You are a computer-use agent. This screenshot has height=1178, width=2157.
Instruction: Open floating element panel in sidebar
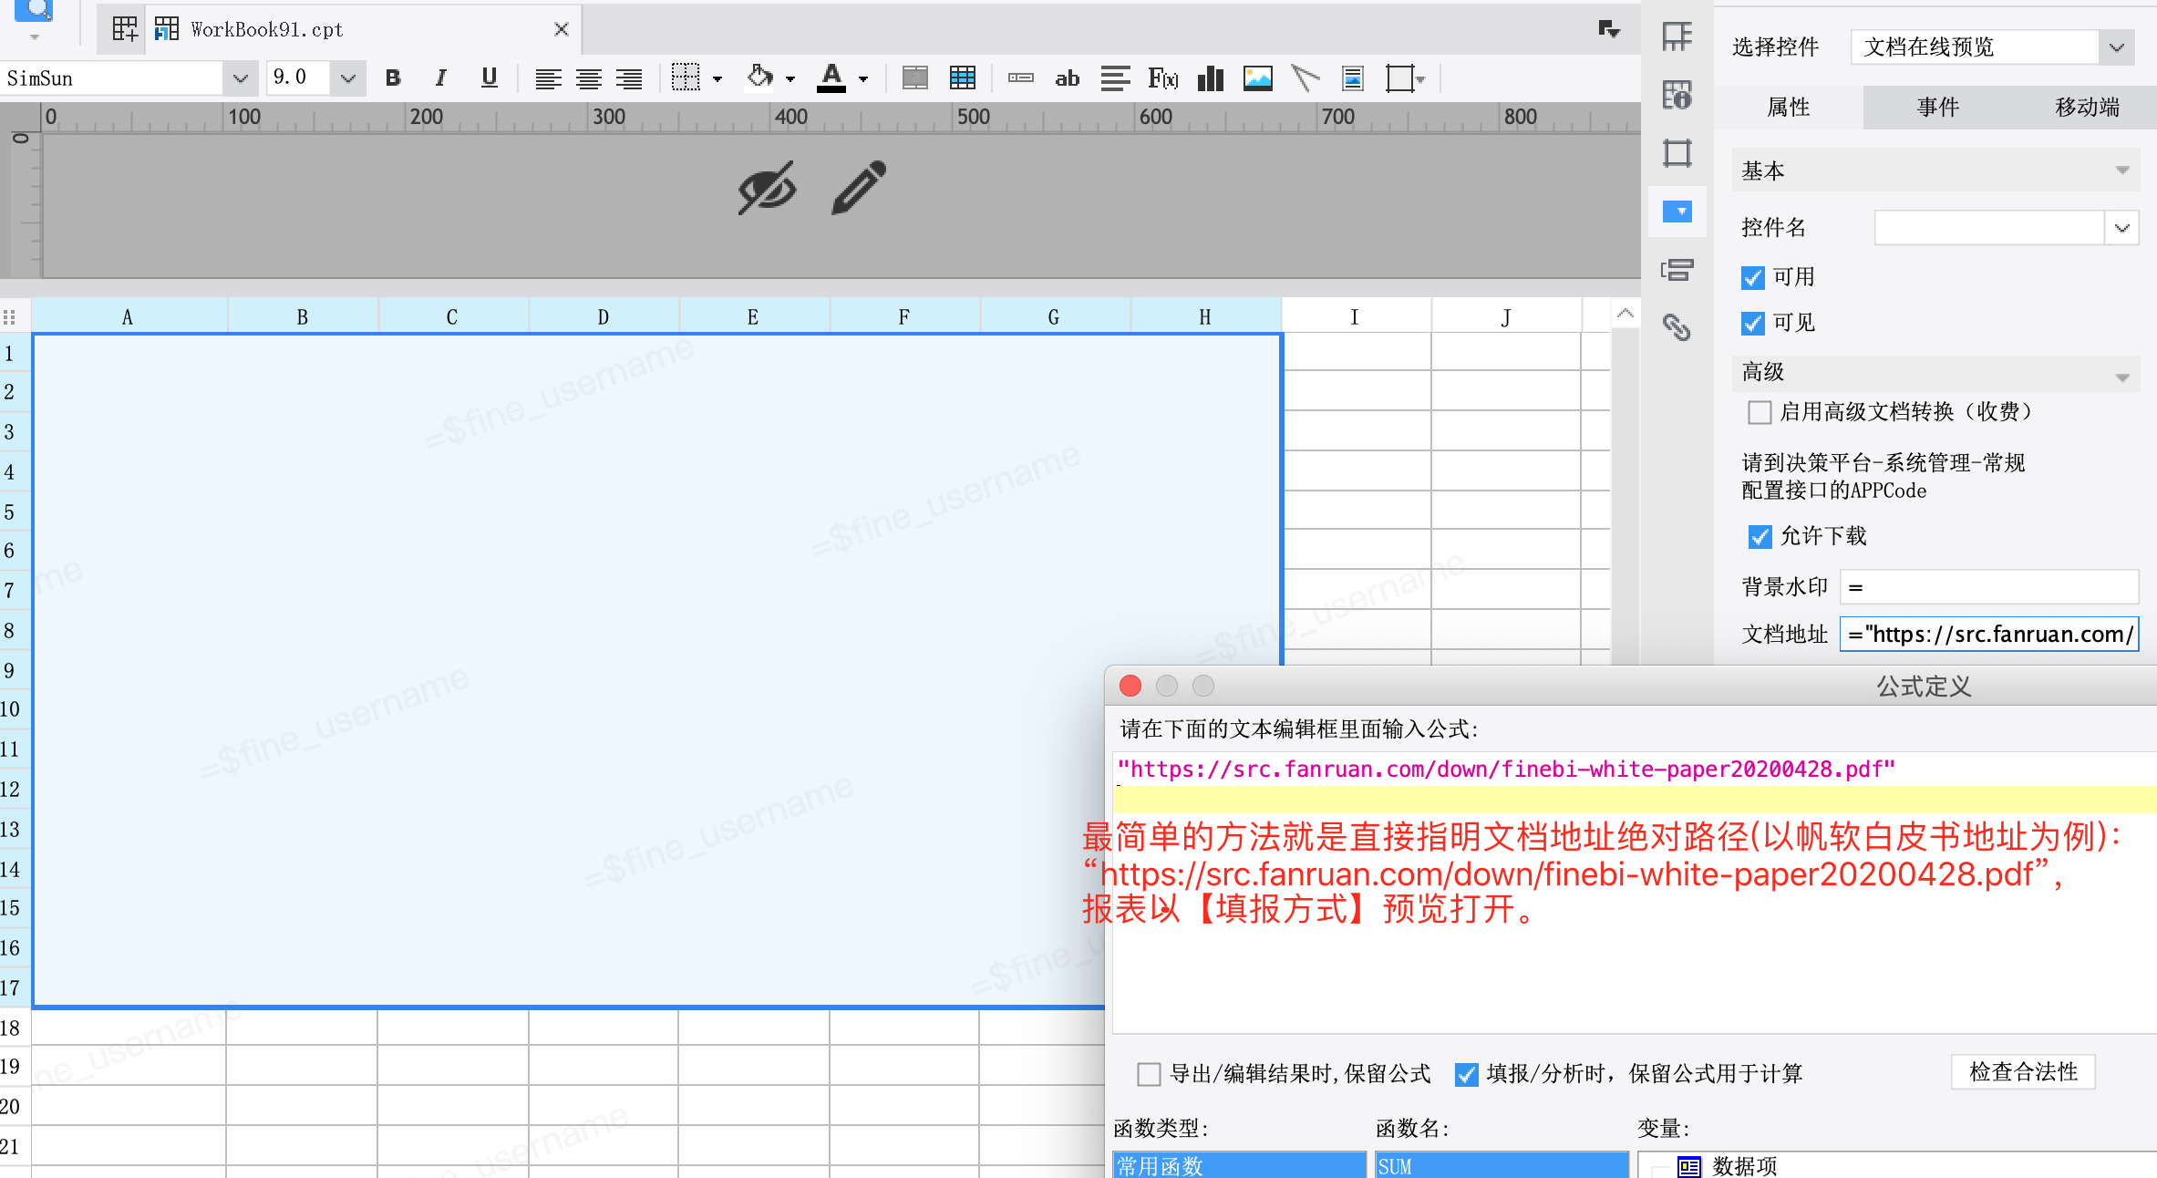click(x=1677, y=152)
